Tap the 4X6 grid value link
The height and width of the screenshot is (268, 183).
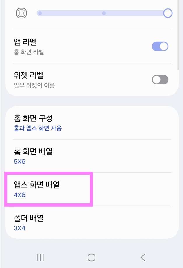click(20, 195)
